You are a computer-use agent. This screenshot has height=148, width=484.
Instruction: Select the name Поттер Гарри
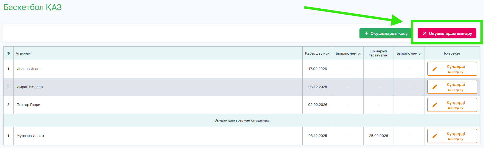pos(28,105)
